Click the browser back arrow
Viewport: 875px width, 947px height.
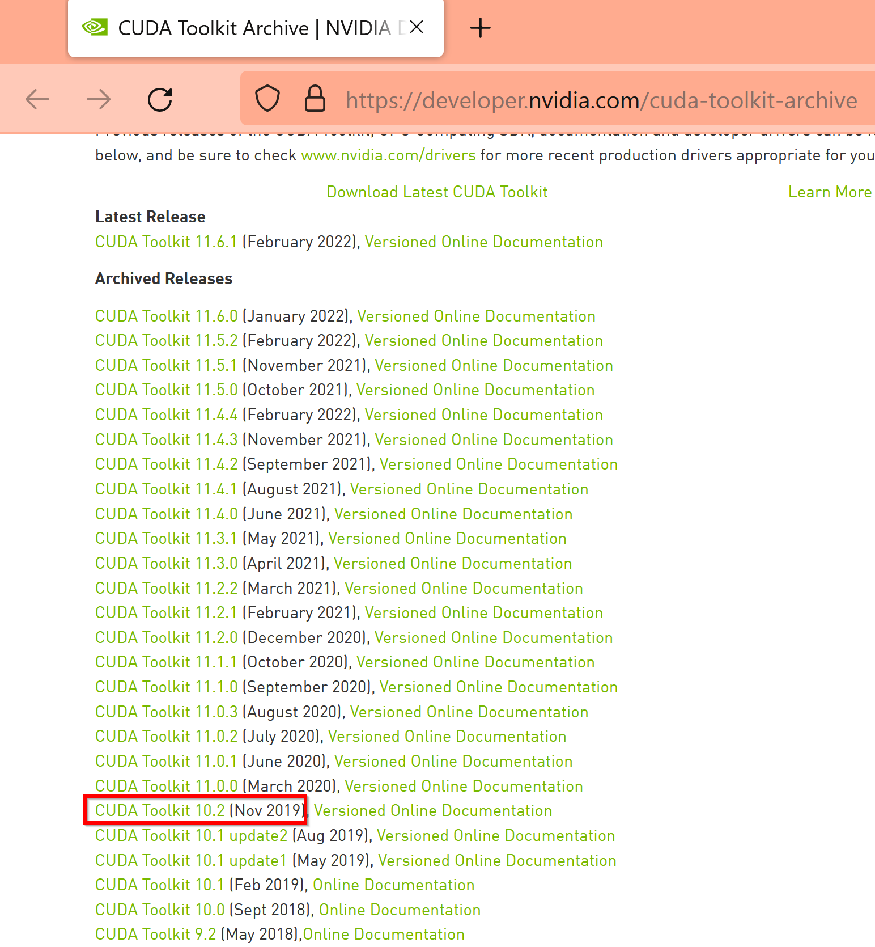[x=37, y=100]
